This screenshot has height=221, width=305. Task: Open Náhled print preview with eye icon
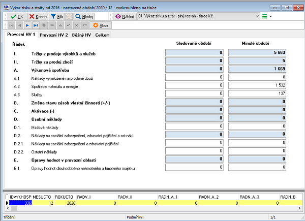[125, 16]
